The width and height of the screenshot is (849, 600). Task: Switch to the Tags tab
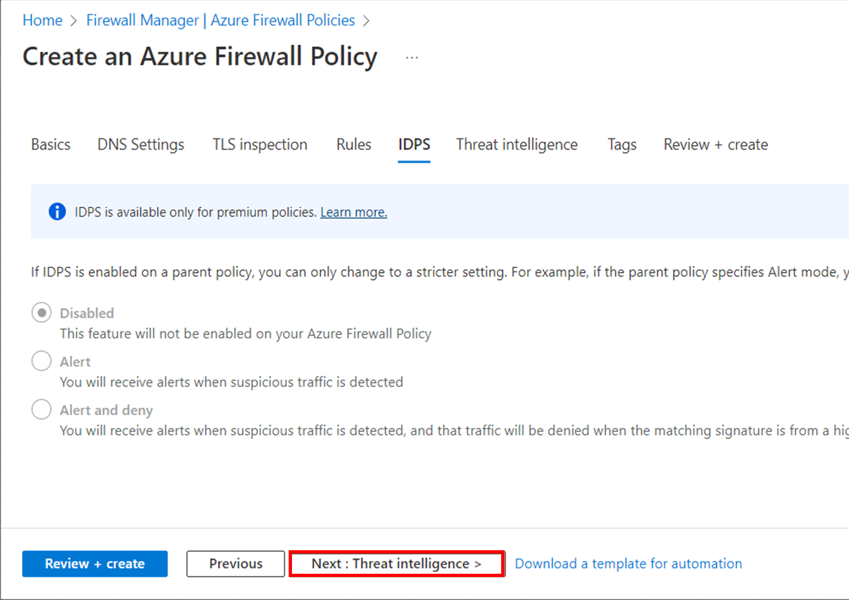pyautogui.click(x=622, y=144)
